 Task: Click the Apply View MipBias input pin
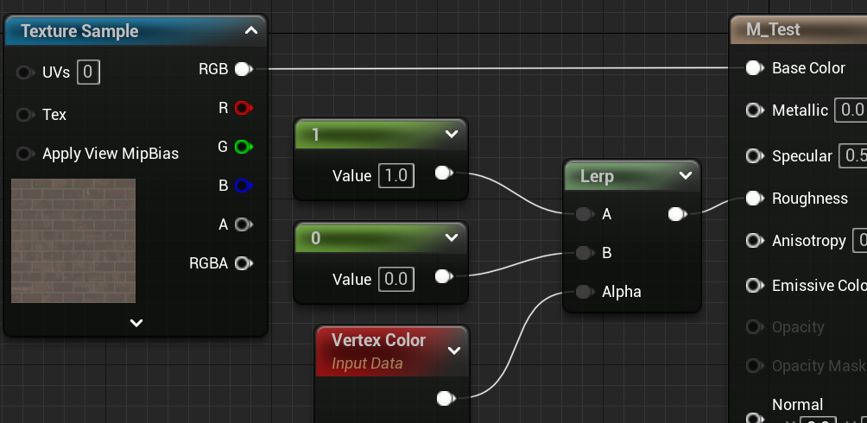(24, 154)
